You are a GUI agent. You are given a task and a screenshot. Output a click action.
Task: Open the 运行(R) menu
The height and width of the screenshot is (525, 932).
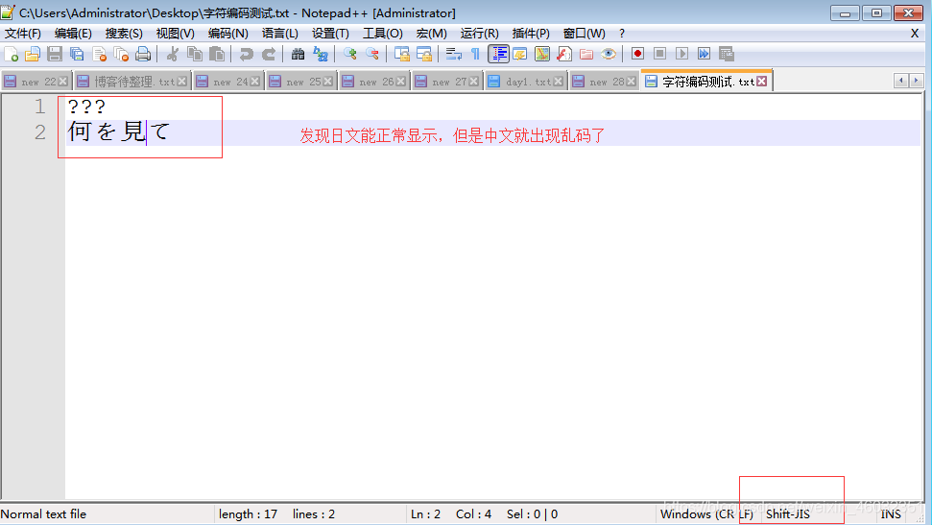480,34
